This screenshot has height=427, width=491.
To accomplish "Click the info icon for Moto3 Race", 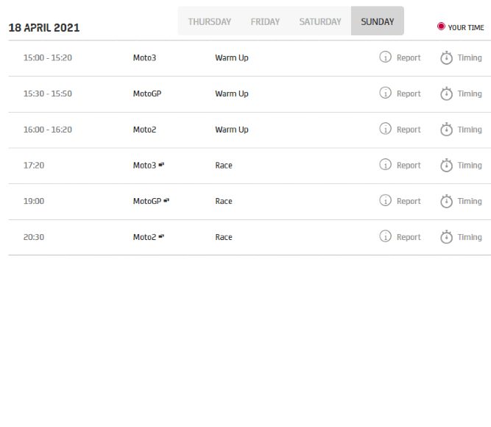I will point(385,165).
